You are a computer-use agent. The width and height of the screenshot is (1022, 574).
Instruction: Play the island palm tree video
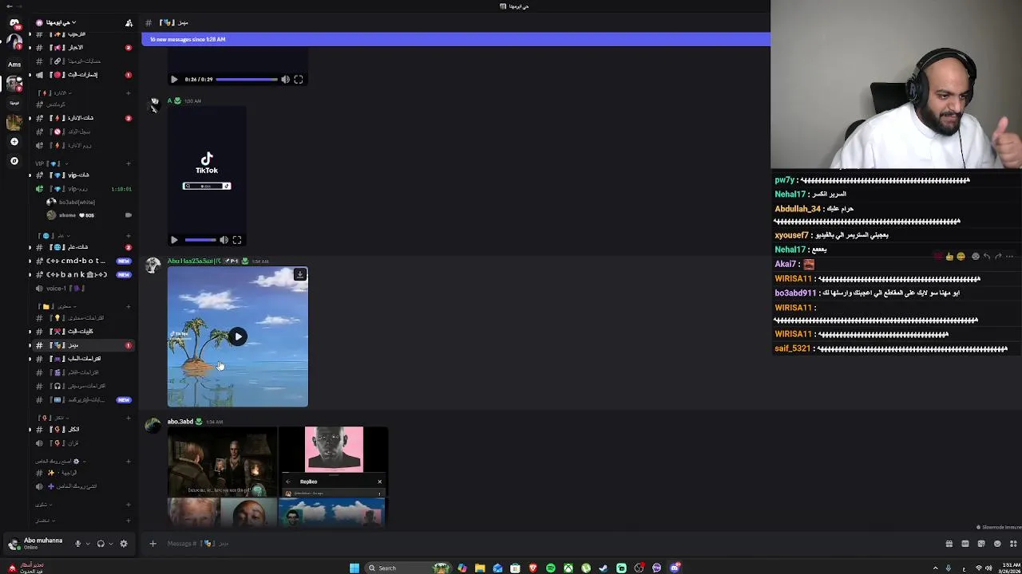point(238,336)
